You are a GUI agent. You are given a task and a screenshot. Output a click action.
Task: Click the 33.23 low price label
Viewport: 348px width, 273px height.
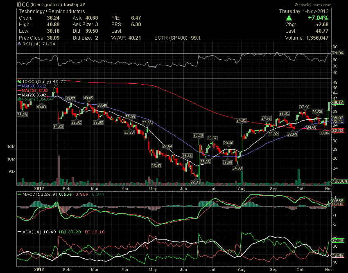(x=129, y=132)
